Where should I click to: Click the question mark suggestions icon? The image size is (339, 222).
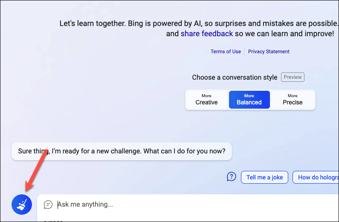pyautogui.click(x=232, y=177)
